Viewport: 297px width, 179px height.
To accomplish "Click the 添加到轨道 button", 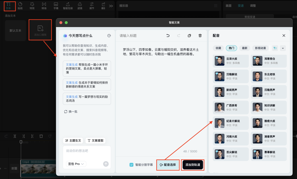I will pos(193,165).
